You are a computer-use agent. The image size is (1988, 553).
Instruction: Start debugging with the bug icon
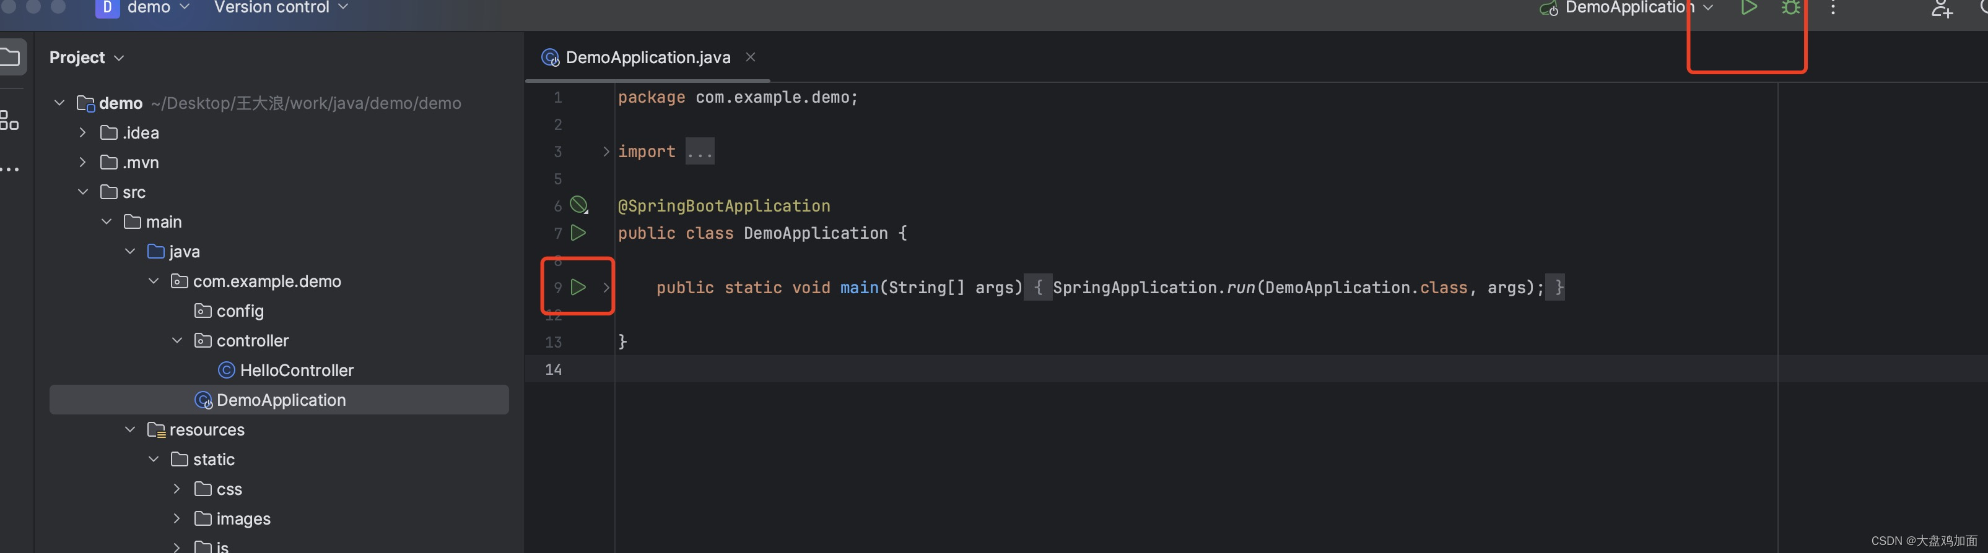pyautogui.click(x=1790, y=7)
